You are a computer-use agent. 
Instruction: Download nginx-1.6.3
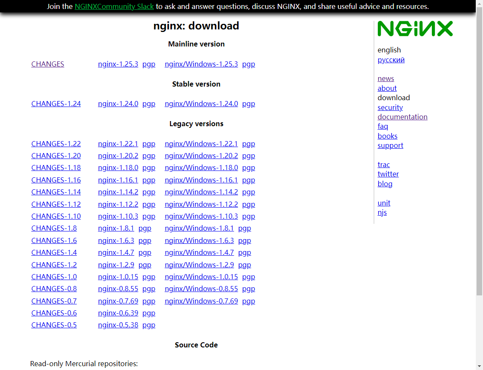[116, 240]
